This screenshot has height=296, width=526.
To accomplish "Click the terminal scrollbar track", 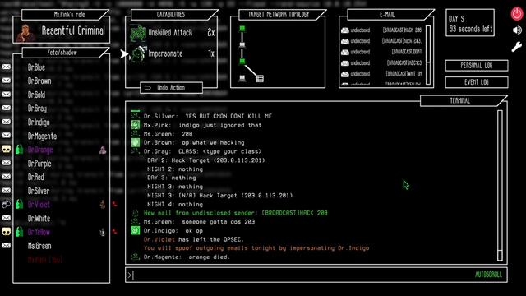I will [x=500, y=185].
